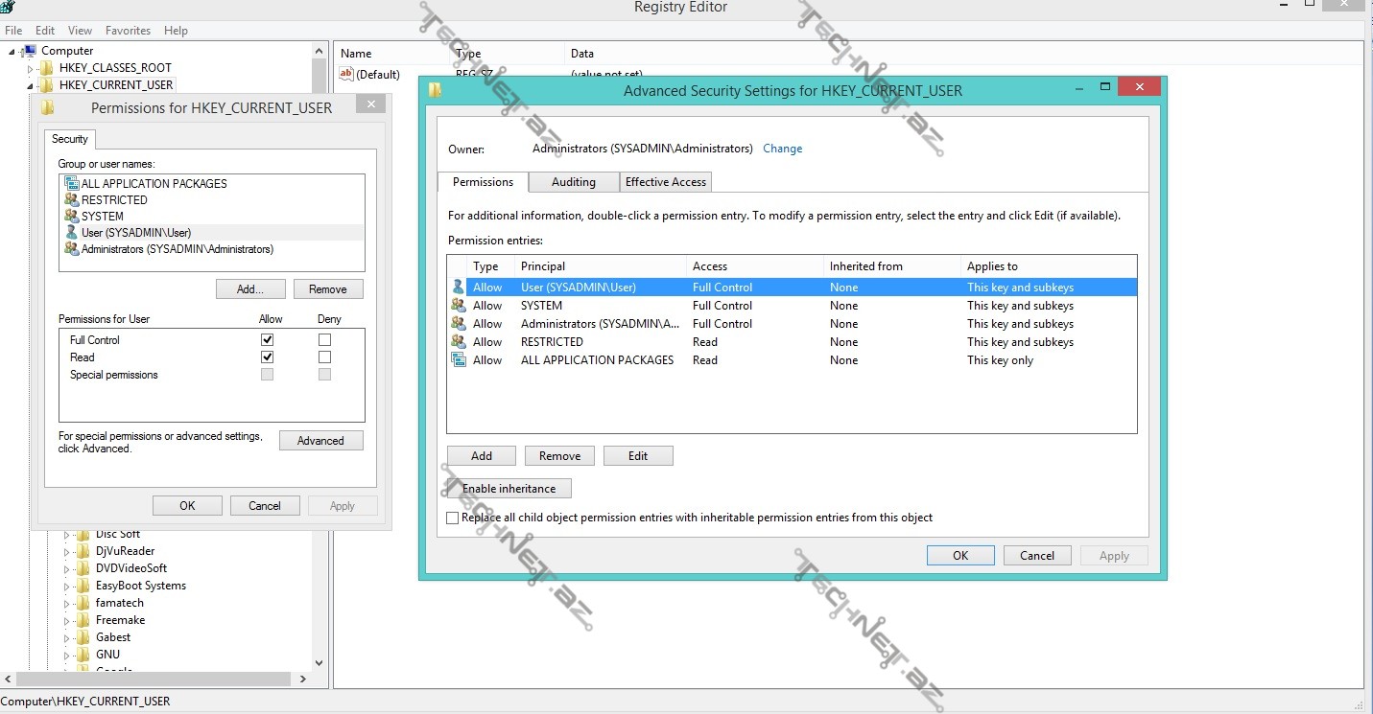Click the HKEY_CLASSES_ROOT folder icon
This screenshot has width=1373, height=714.
pos(46,68)
